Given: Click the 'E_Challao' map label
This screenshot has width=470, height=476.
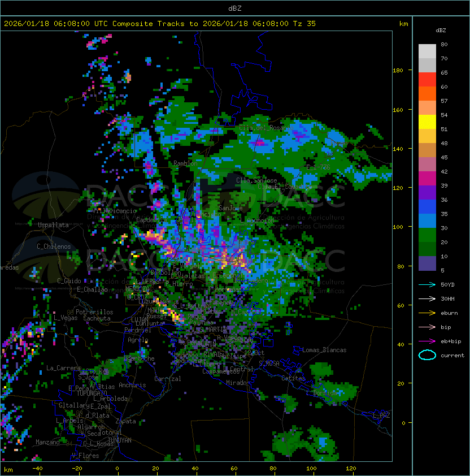Looking at the screenshot, I should [x=92, y=289].
